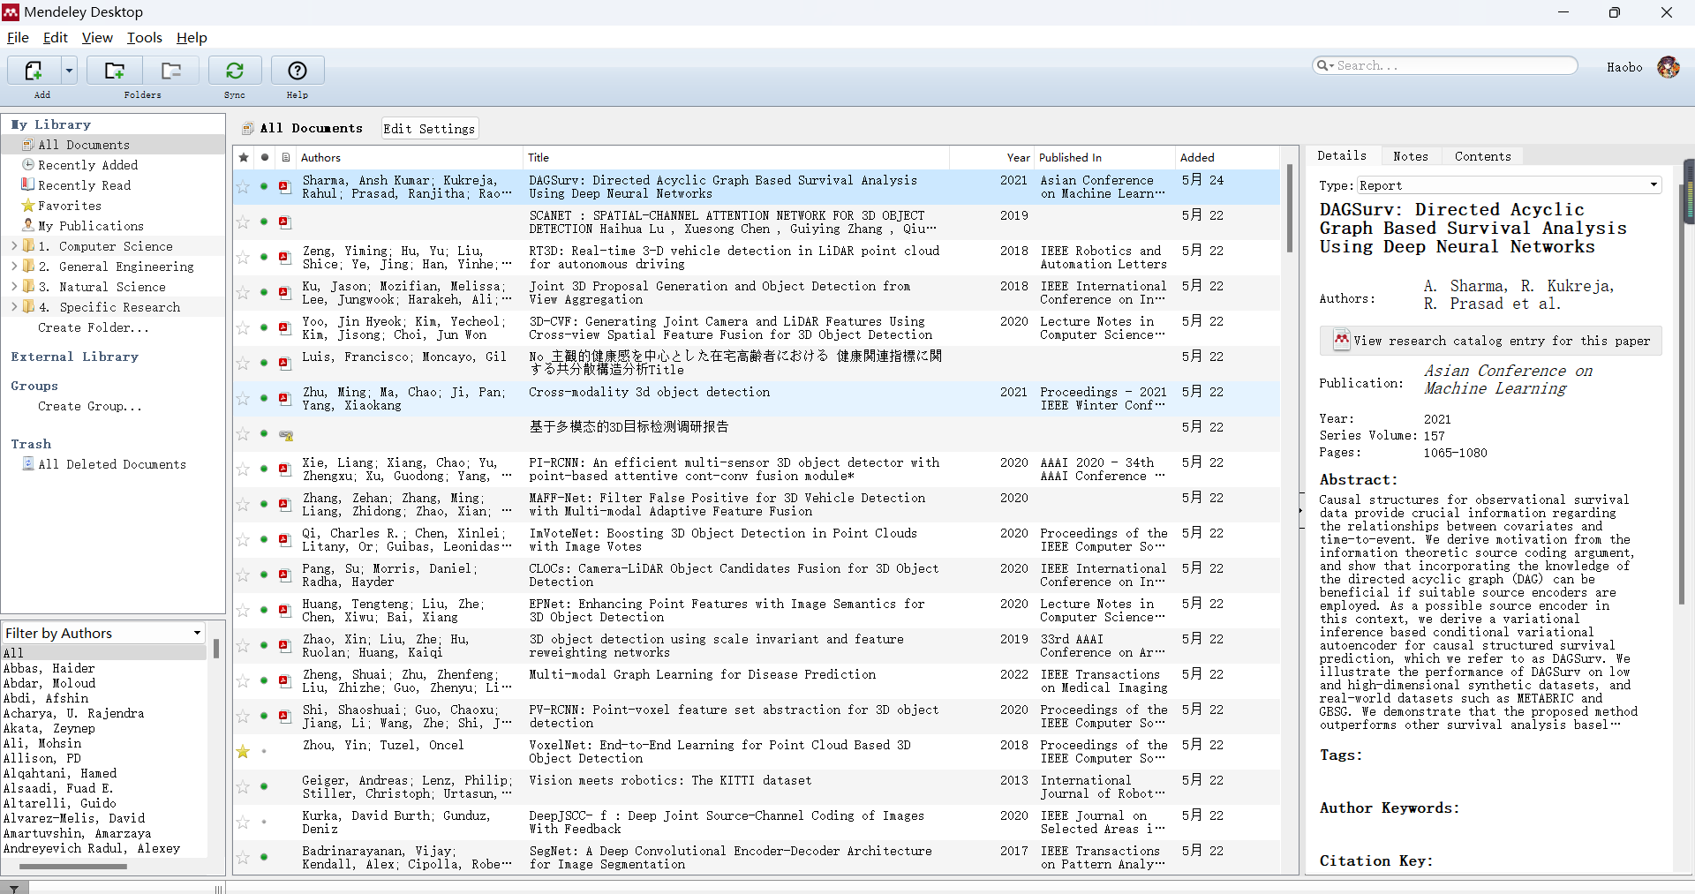Toggle read status of Vision meets robotics paper
Viewport: 1695px width, 894px height.
(x=264, y=786)
